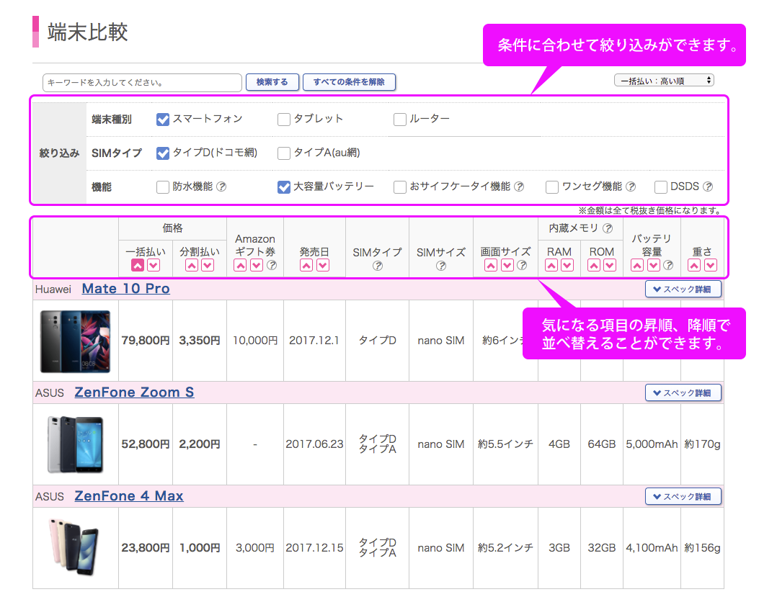Open help icon for 画面サイズ column

[522, 265]
